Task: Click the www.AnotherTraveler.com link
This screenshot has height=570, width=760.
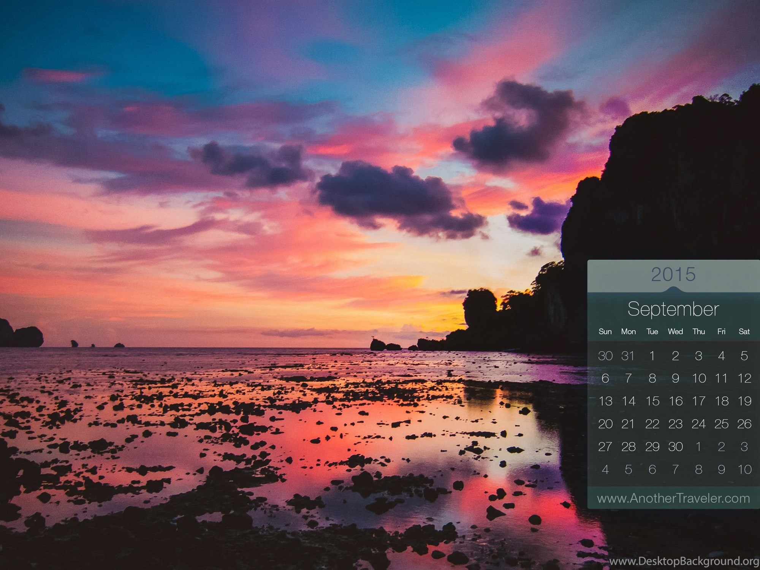Action: pos(673,498)
